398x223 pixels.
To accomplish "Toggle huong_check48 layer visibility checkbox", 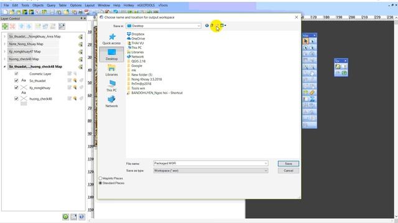I will [16, 98].
